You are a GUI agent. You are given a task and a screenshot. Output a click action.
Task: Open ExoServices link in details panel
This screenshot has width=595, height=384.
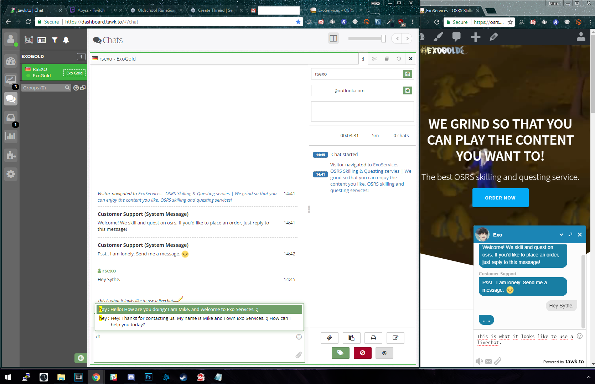pyautogui.click(x=371, y=177)
